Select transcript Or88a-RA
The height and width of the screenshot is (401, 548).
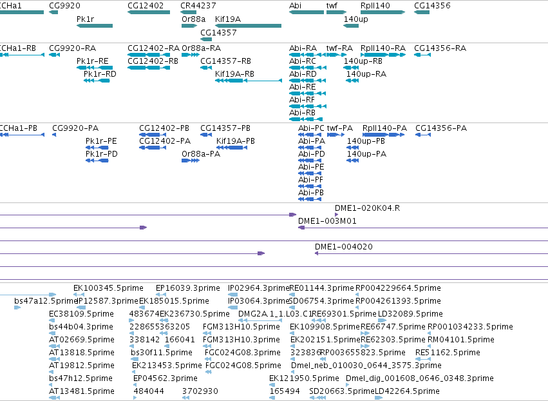pos(191,55)
